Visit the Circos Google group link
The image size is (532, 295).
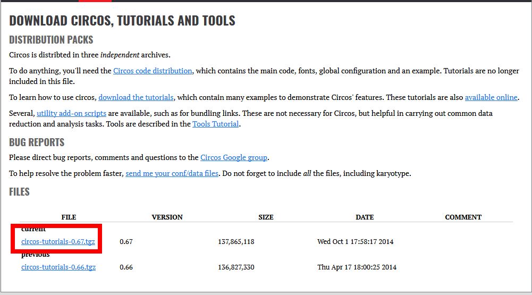pos(234,157)
